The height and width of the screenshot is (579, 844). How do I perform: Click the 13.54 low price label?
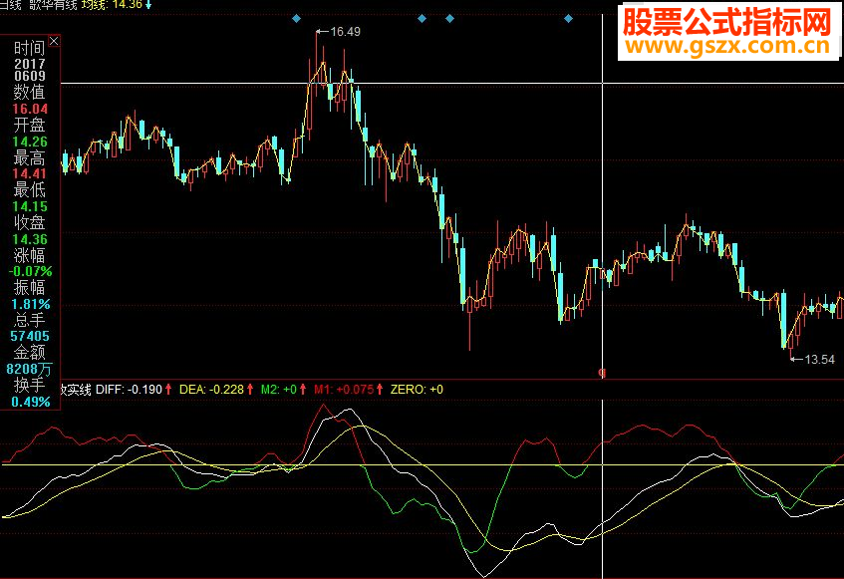point(819,360)
